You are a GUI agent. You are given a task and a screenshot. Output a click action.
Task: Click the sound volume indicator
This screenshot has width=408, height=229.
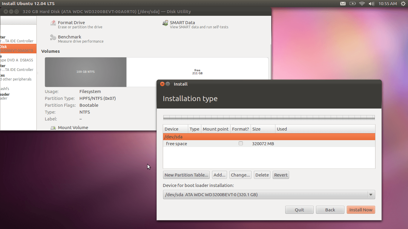[x=372, y=4]
